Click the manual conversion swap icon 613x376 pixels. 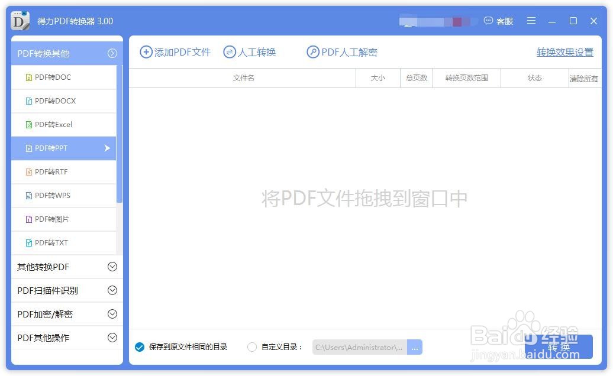pos(230,52)
